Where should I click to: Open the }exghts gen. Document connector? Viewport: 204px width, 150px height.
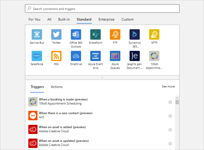coord(135,56)
